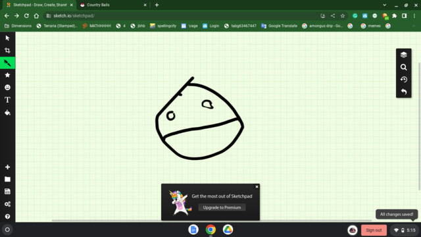
Task: Select the Text tool
Action: tap(7, 99)
